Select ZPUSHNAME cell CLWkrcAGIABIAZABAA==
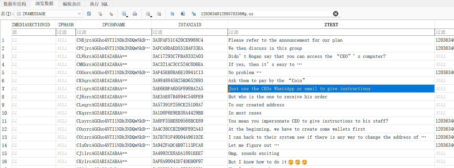The width and height of the screenshot is (454, 168). (x=114, y=56)
